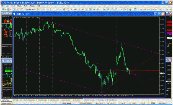Switch to bar chart display

tap(104, 9)
